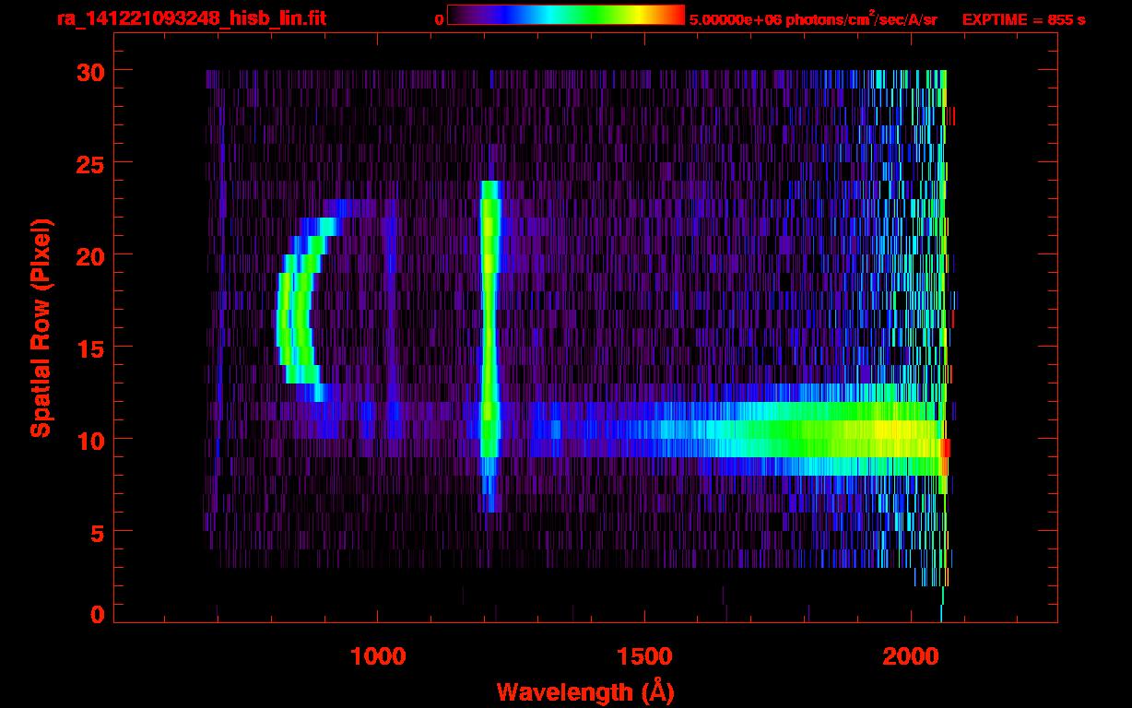Click the rainbow color scale bar

(566, 15)
